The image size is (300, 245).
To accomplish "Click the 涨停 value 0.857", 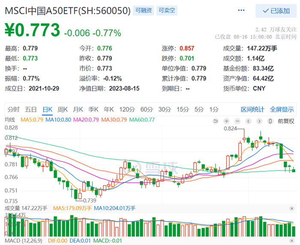I will click(187, 48).
